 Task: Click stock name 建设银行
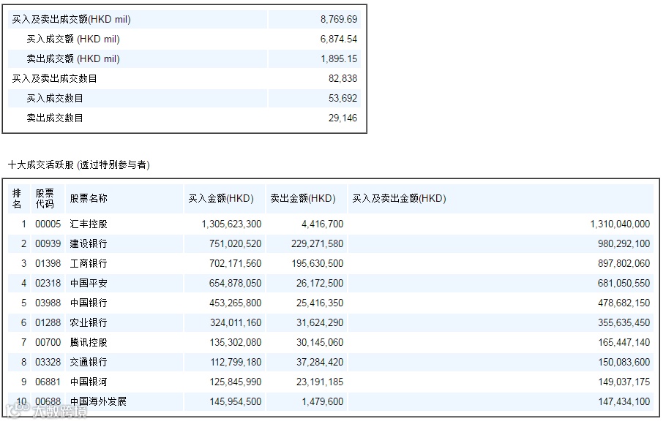tap(89, 243)
